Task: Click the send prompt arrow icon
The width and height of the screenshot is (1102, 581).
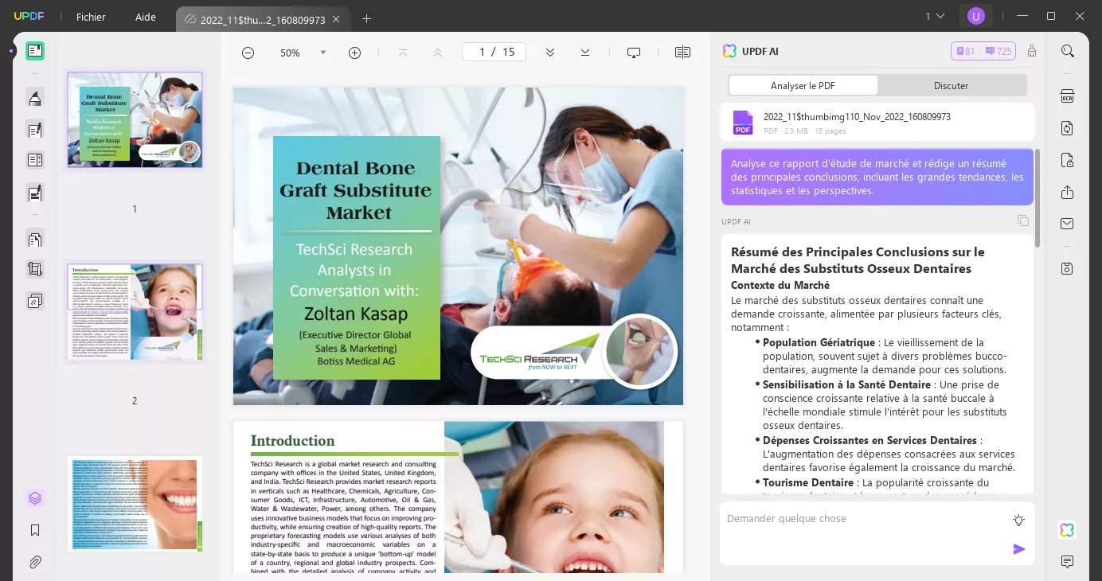Action: 1018,549
